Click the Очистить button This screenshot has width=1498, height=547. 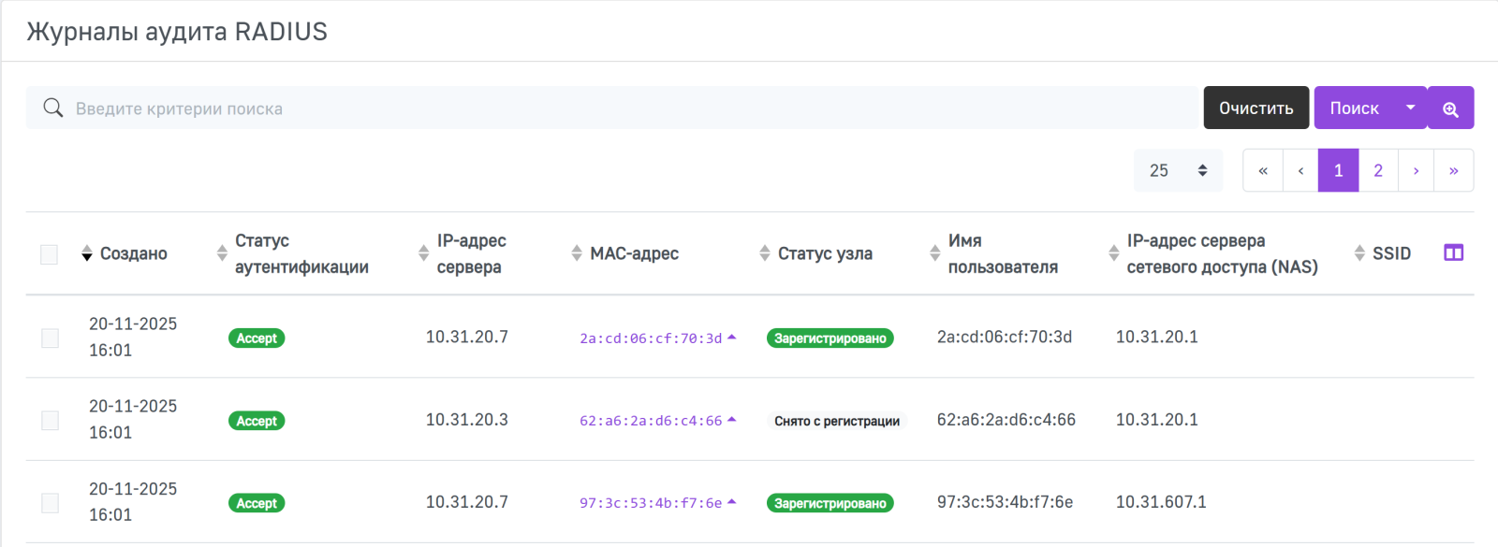point(1256,108)
